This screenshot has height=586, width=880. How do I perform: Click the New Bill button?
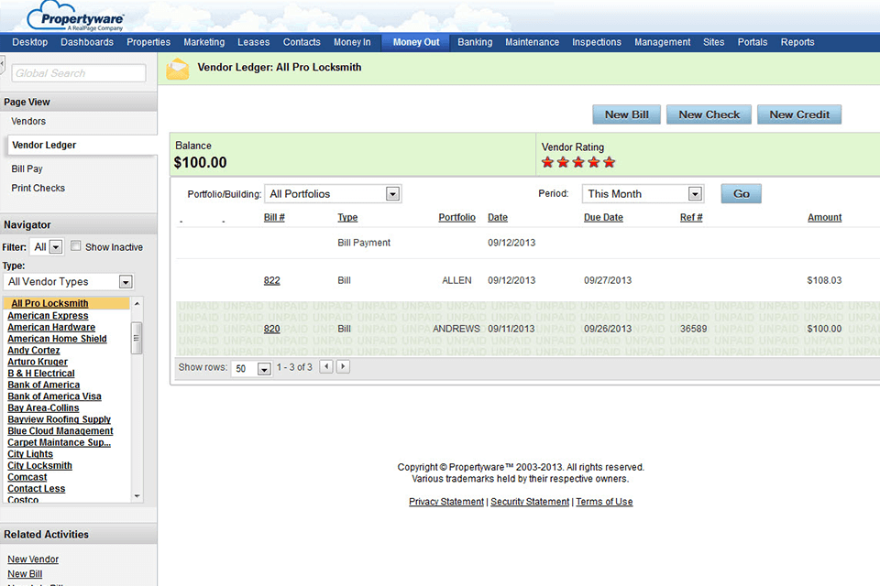coord(626,114)
